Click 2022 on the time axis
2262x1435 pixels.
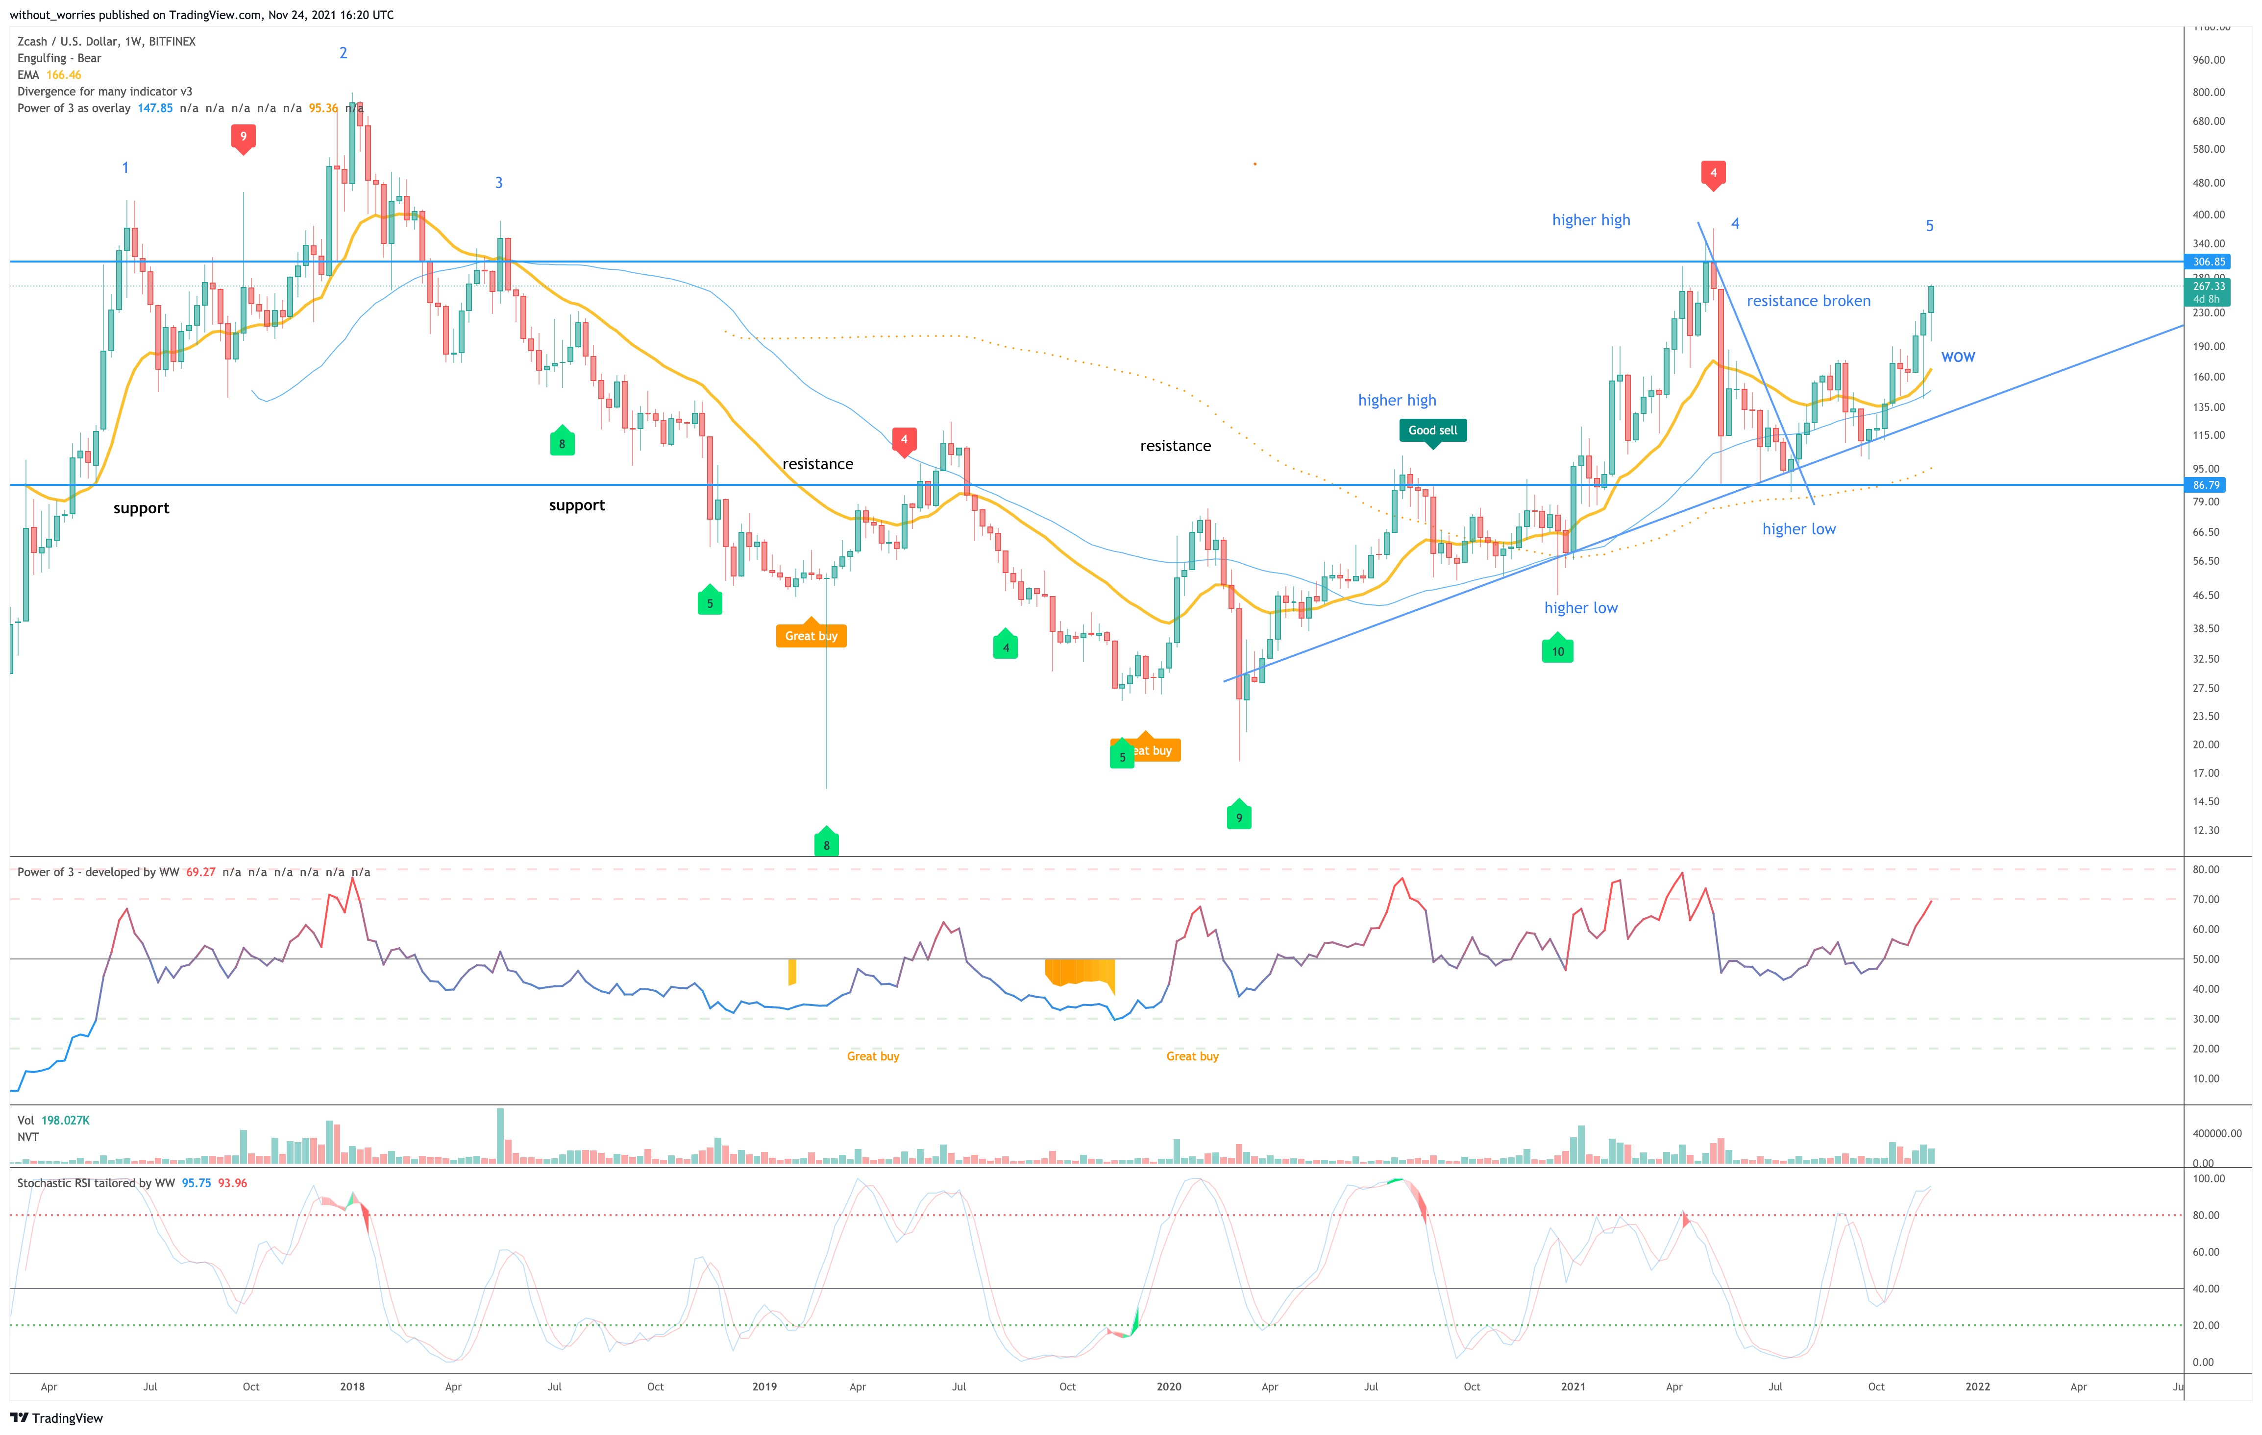tap(1977, 1387)
